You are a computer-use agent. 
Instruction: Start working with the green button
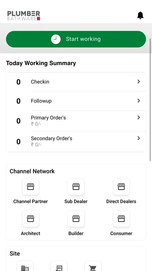[x=76, y=39]
